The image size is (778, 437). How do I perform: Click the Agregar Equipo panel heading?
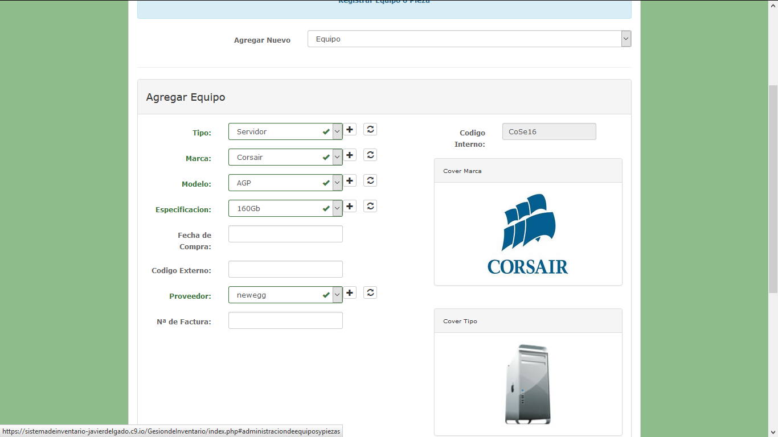(186, 97)
